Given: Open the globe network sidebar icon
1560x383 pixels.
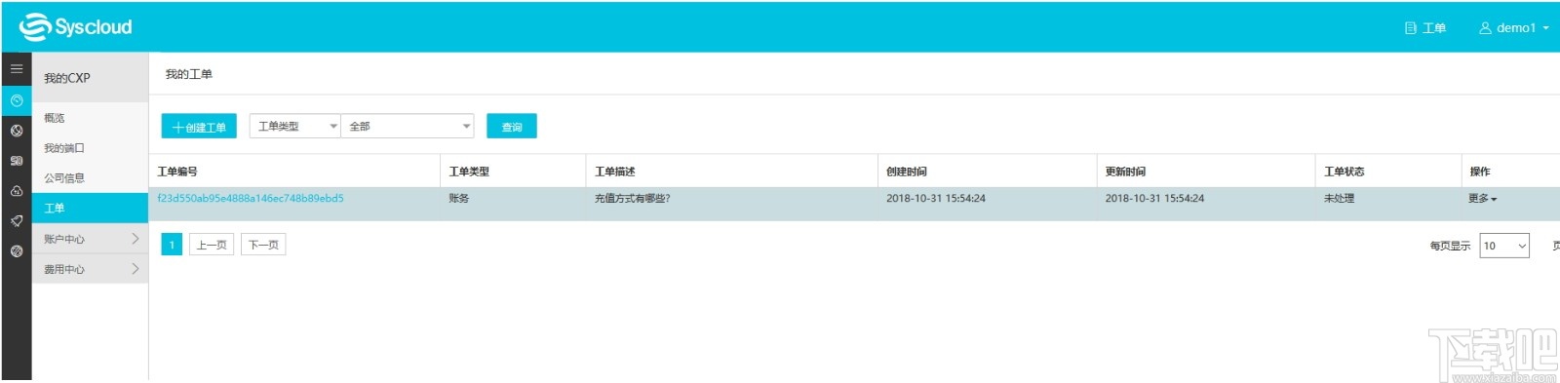Looking at the screenshot, I should coord(17,131).
